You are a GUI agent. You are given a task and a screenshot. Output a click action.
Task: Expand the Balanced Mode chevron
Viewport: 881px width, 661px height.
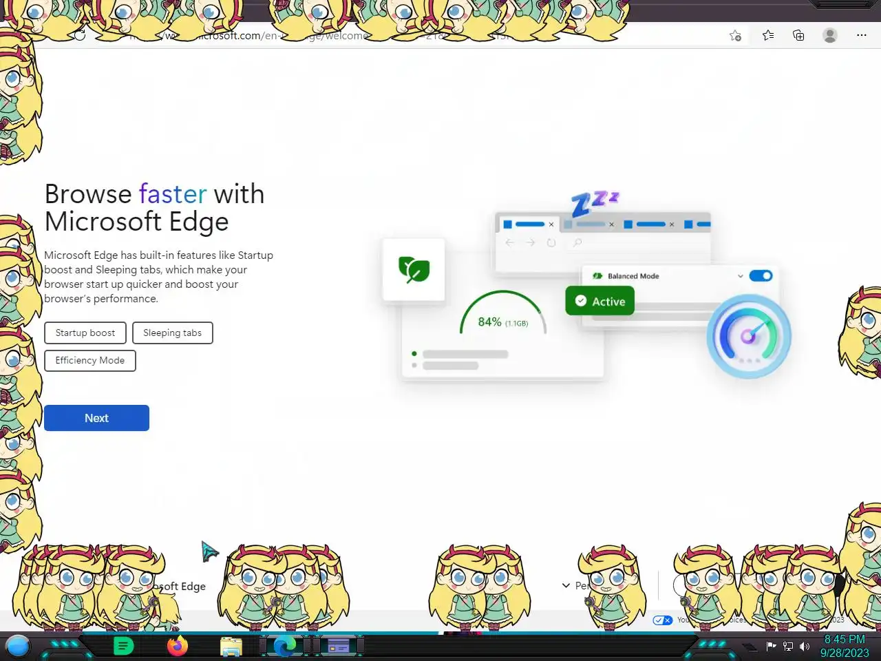pyautogui.click(x=741, y=276)
